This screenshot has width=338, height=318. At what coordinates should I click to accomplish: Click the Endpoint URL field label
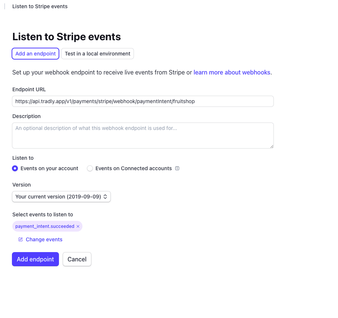pyautogui.click(x=29, y=89)
